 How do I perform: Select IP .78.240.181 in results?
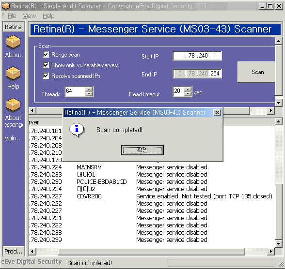(x=46, y=131)
